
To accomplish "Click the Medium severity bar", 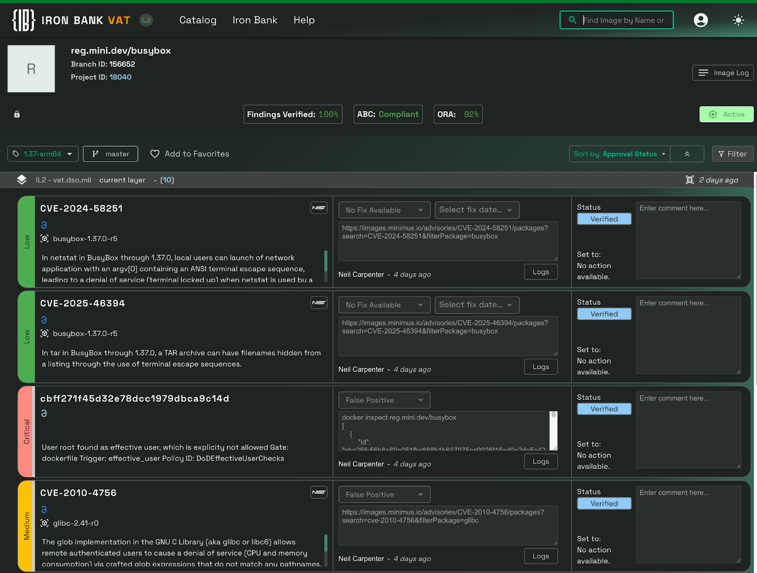I will click(x=26, y=526).
